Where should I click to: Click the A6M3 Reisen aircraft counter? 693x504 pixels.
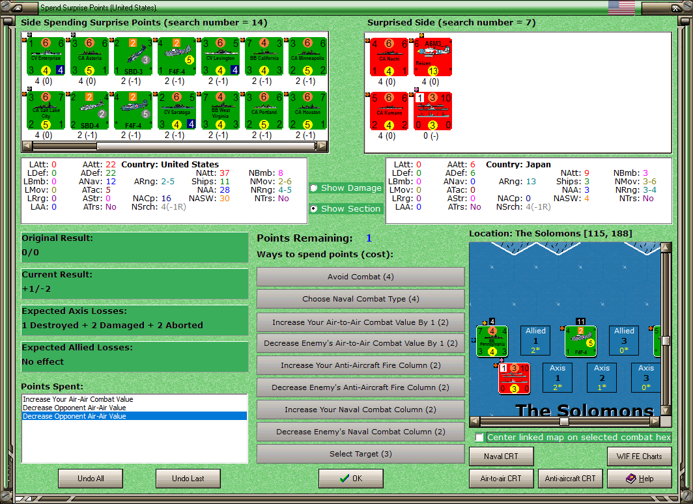coord(432,57)
